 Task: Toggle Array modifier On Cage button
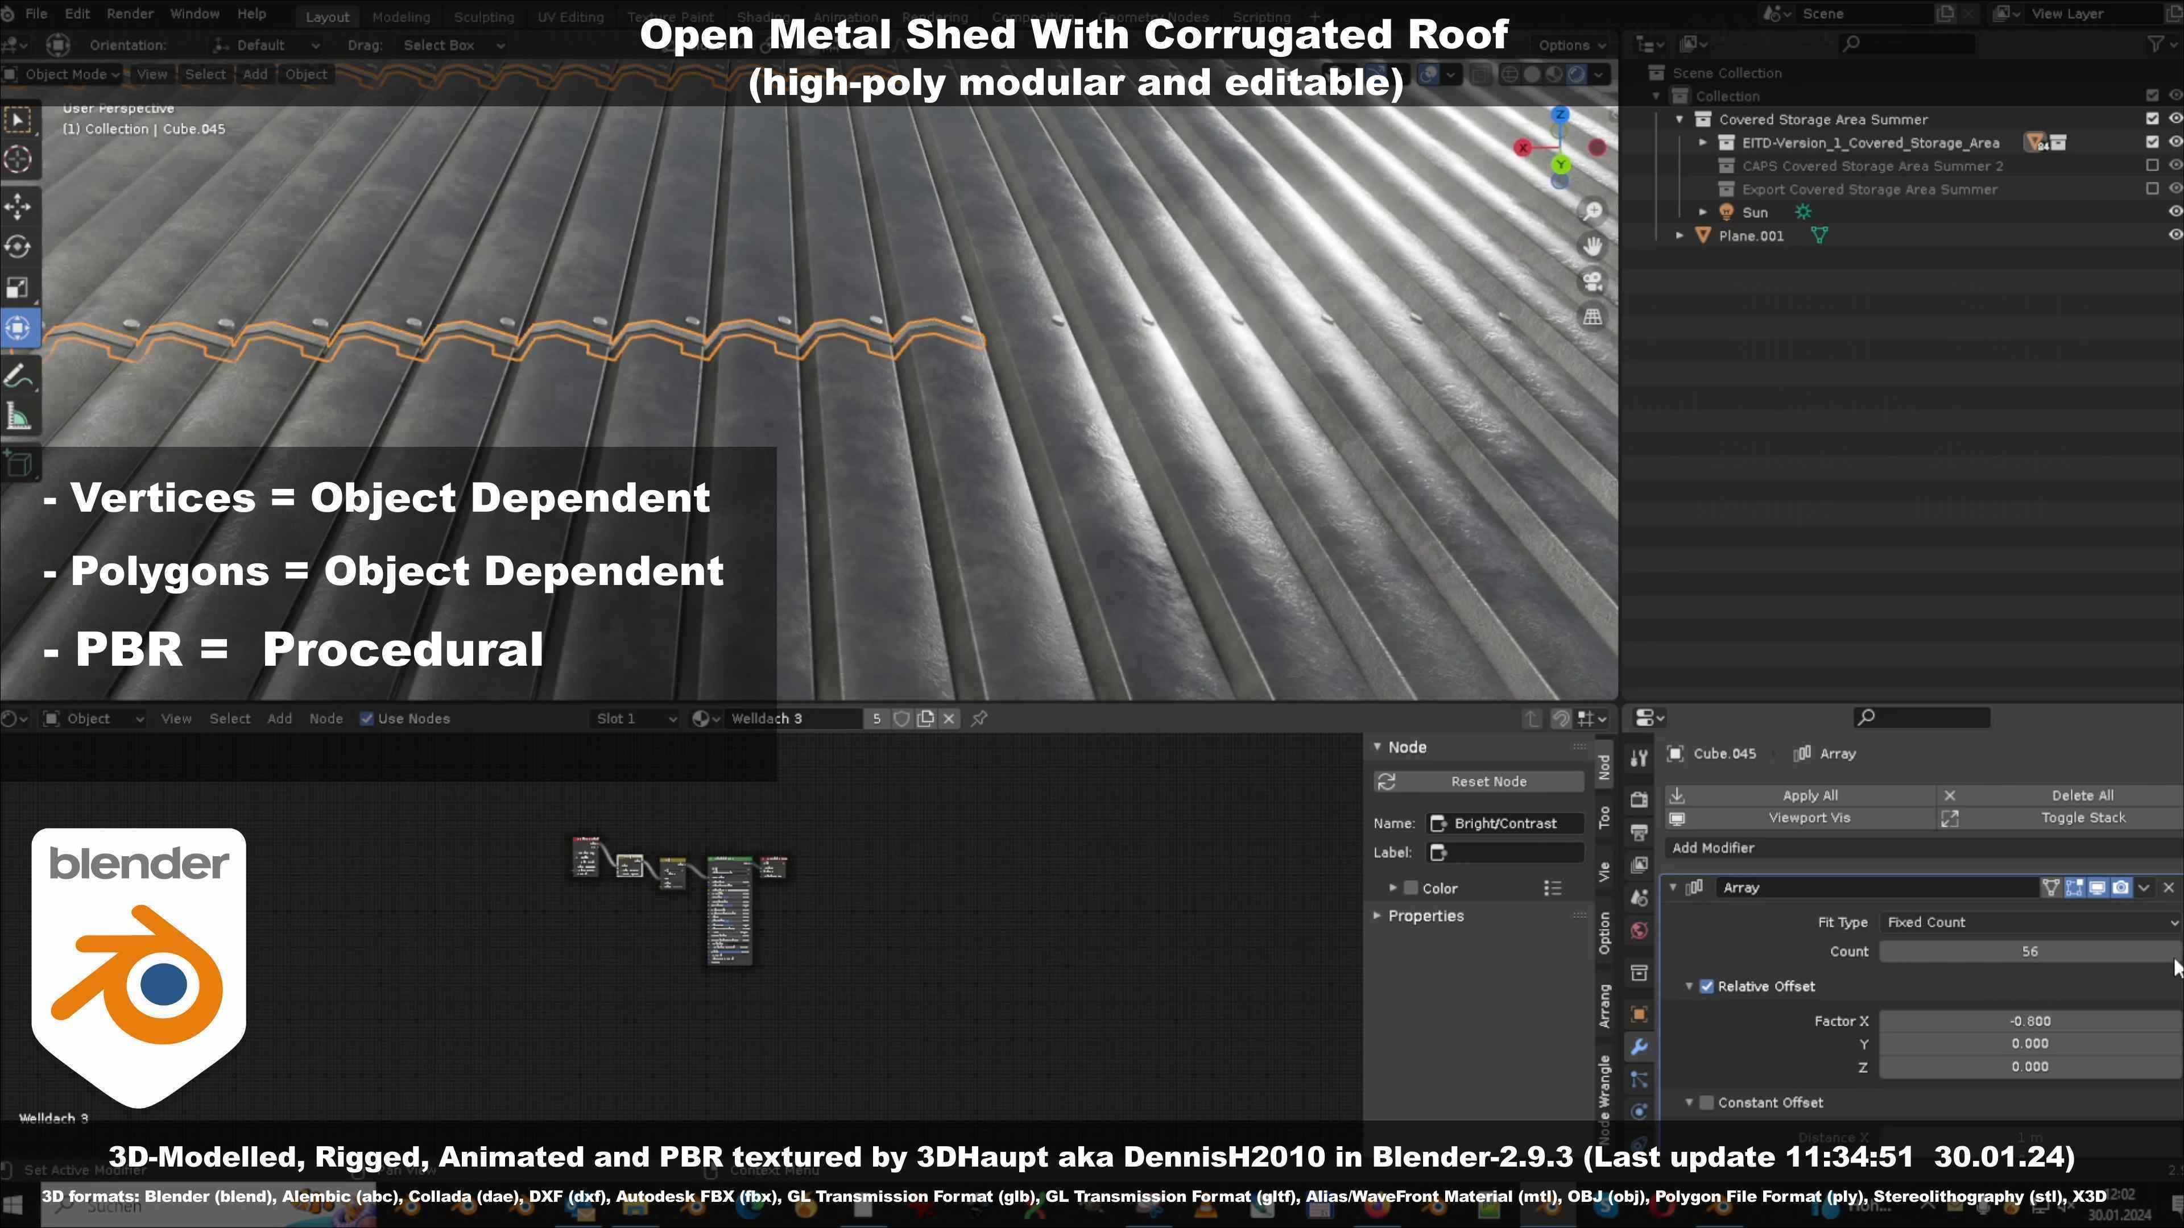[x=2051, y=887]
